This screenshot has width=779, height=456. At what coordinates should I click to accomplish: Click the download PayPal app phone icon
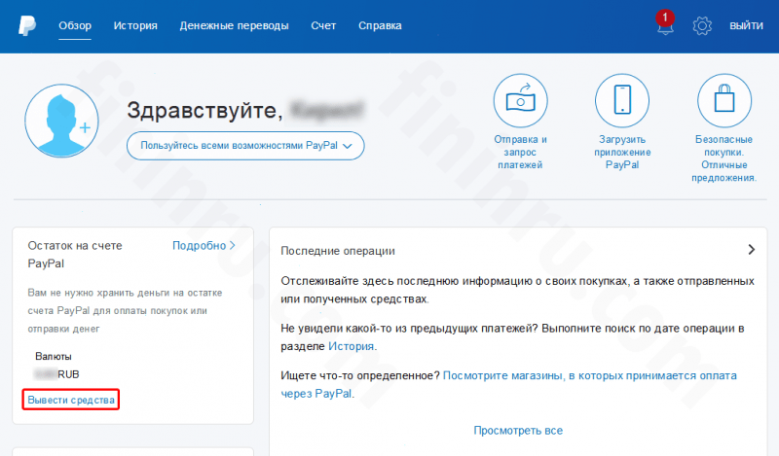click(x=622, y=101)
